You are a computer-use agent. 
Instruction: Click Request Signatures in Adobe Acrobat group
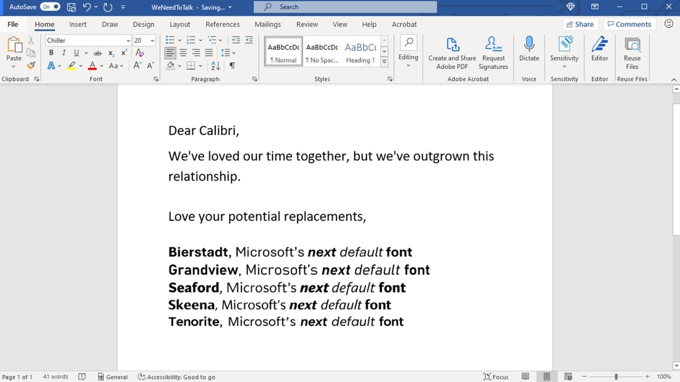(x=493, y=51)
